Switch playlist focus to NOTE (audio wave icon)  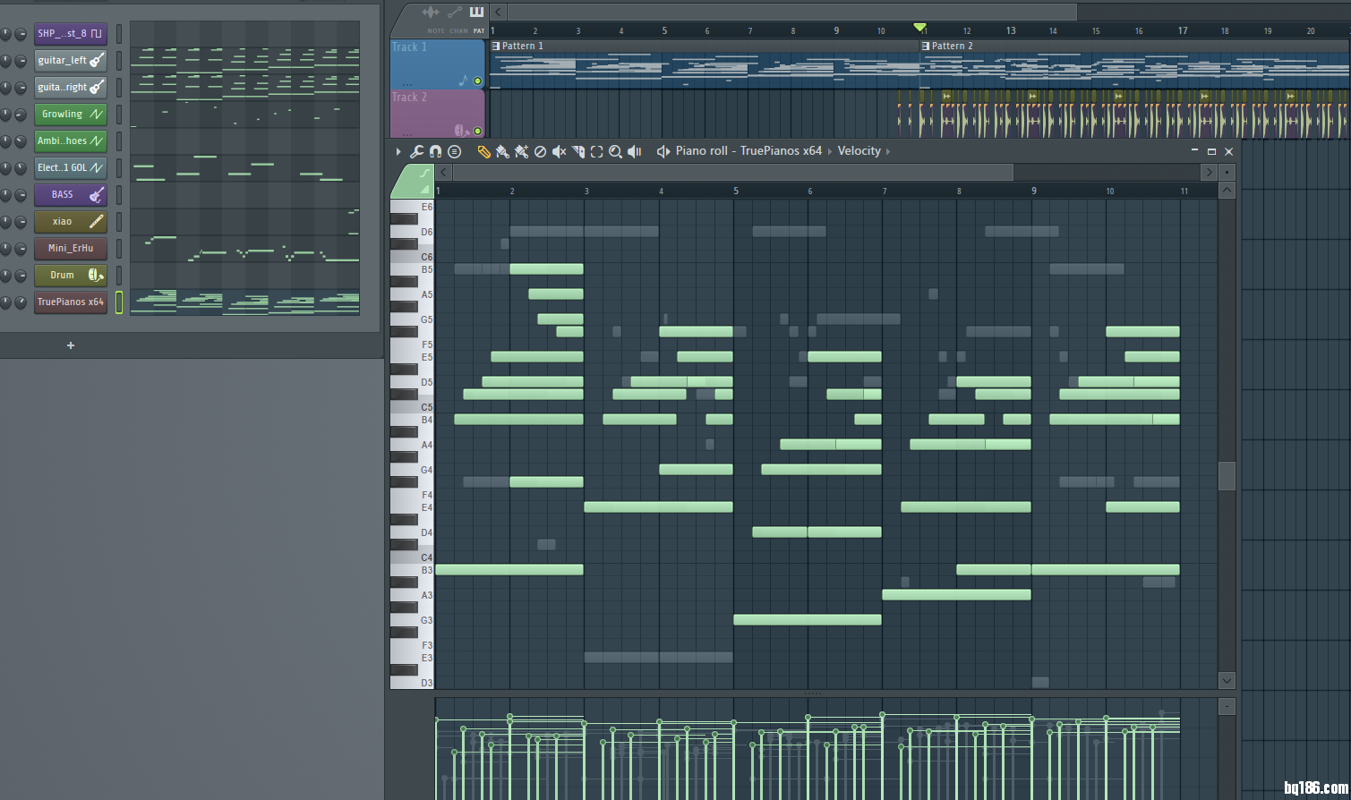431,13
